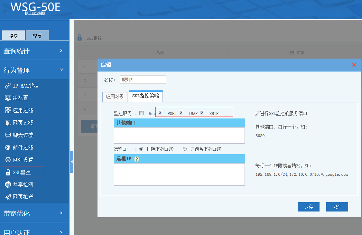362x235 pixels.
Task: Uncheck the POP3 service checkbox
Action: click(x=160, y=113)
